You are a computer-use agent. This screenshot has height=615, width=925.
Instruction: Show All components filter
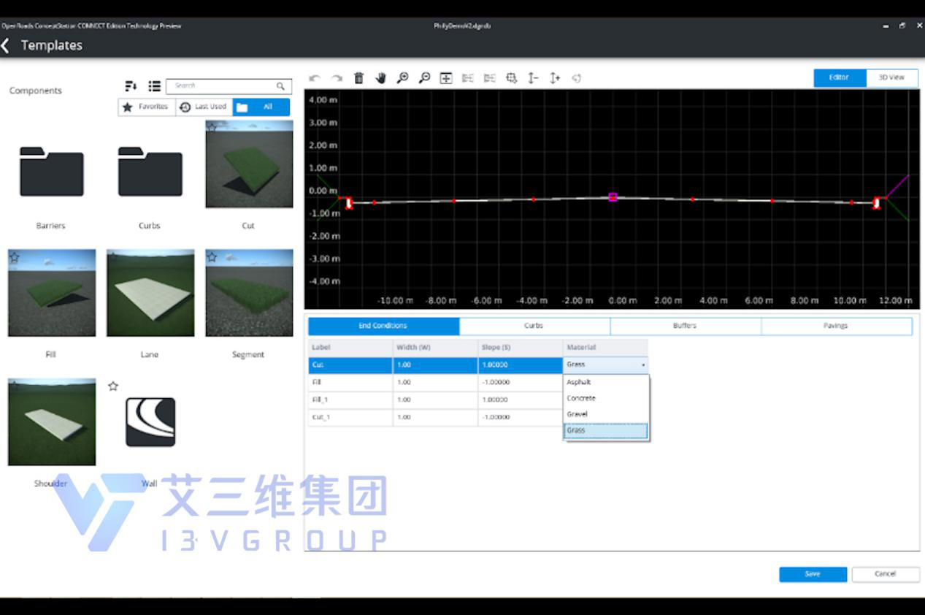click(x=261, y=107)
